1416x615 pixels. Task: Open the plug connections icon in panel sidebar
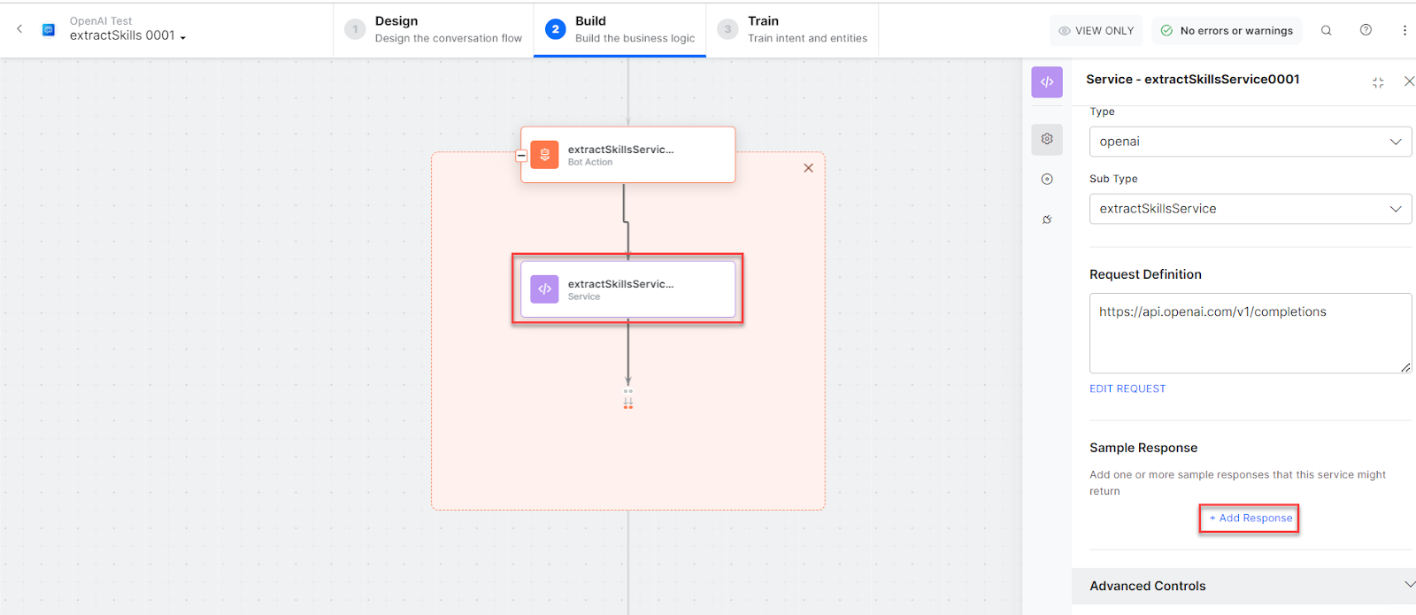pos(1047,219)
